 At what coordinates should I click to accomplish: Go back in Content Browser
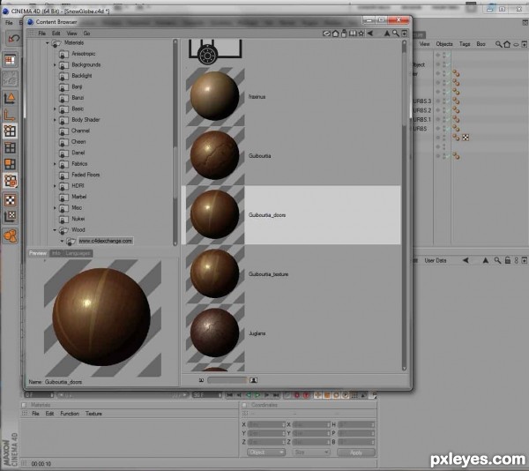(x=370, y=34)
